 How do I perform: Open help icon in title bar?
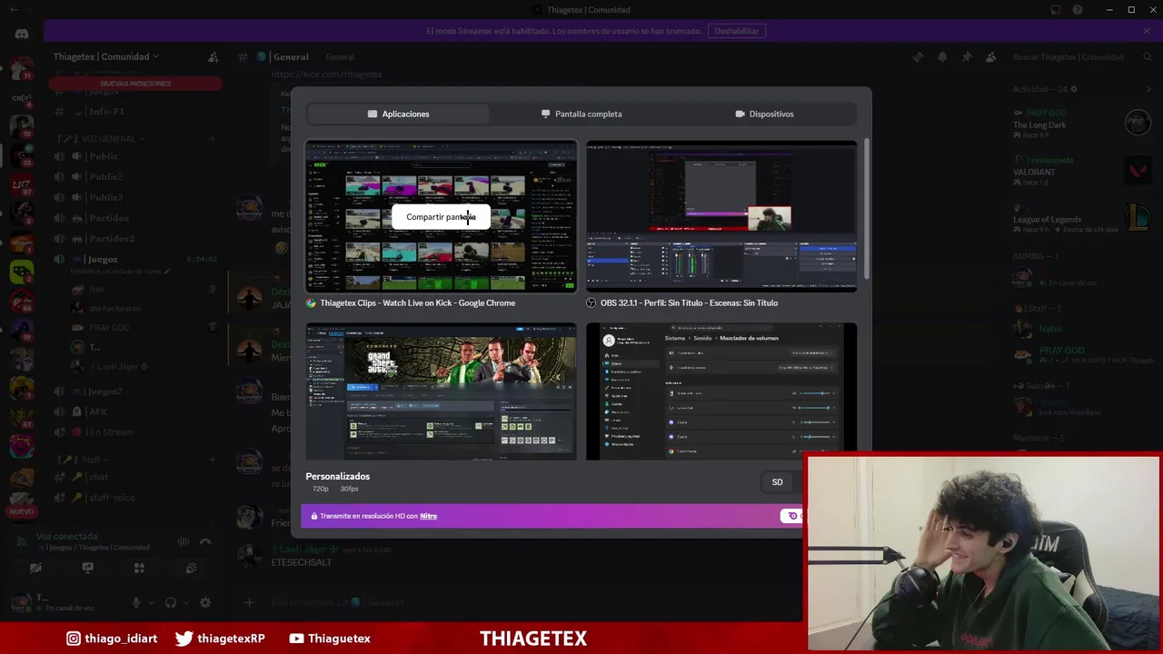pyautogui.click(x=1078, y=10)
